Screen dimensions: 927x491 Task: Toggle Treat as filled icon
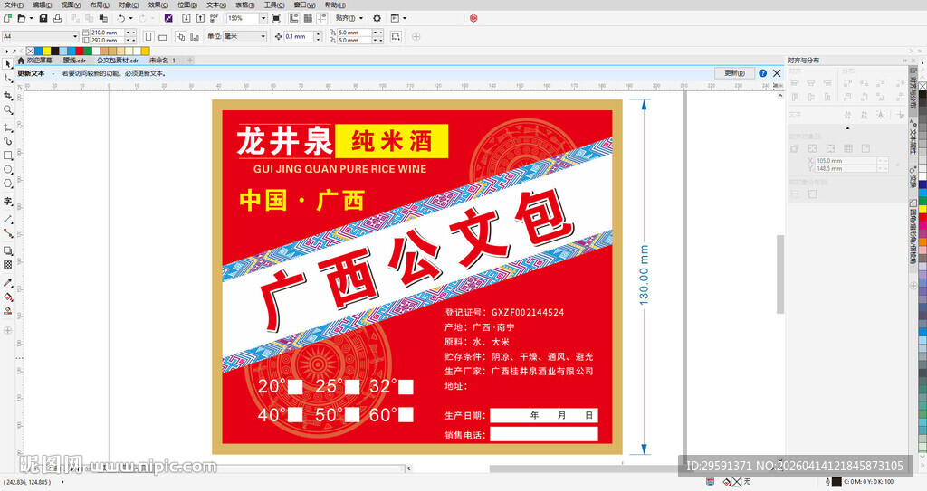[x=396, y=37]
